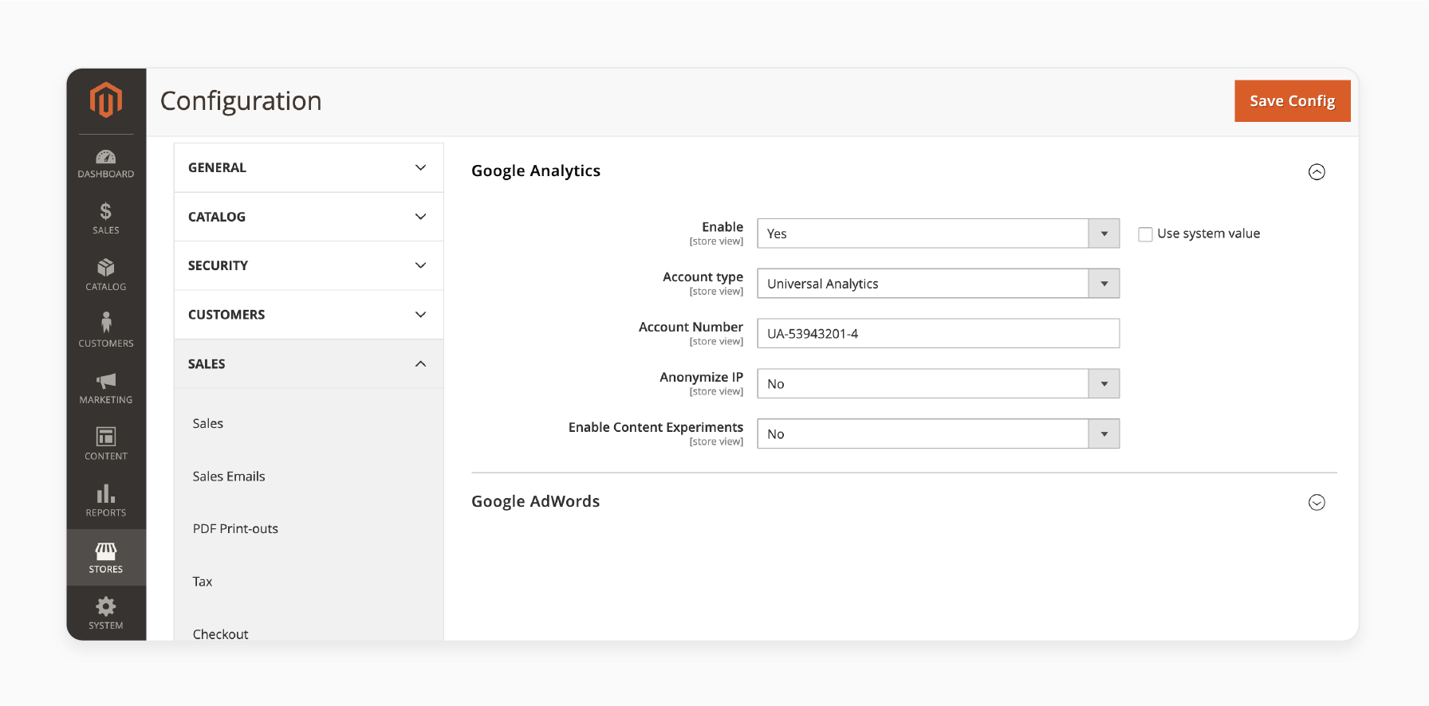Toggle the Use system value checkbox

pos(1145,234)
